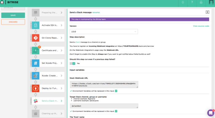Delete step using trash icon
The image size is (215, 118).
click(x=207, y=12)
